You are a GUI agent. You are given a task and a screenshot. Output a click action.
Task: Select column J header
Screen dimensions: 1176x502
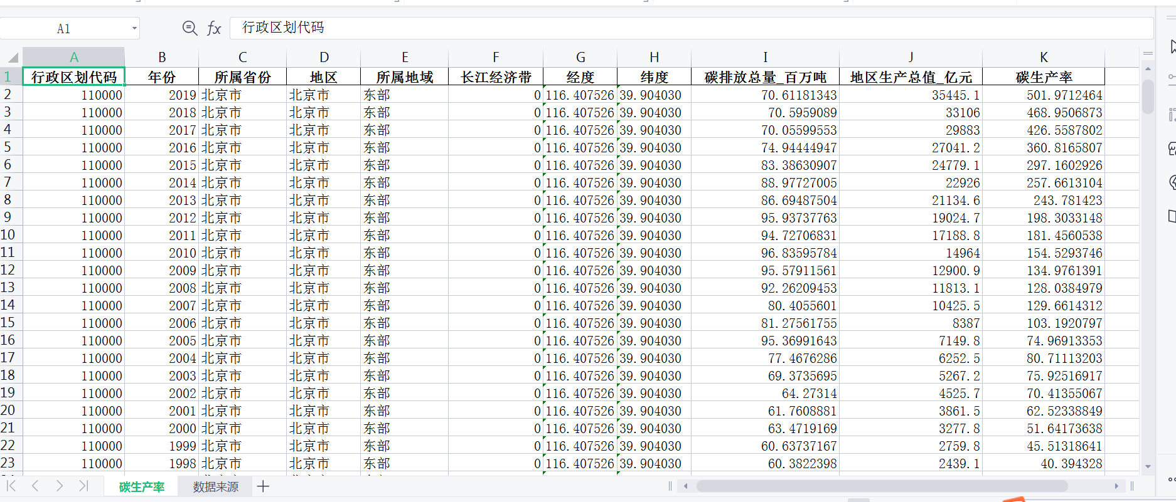[911, 58]
